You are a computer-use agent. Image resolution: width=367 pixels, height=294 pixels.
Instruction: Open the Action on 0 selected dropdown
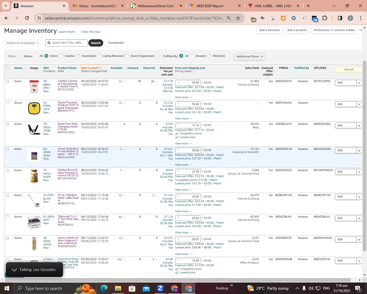point(22,43)
